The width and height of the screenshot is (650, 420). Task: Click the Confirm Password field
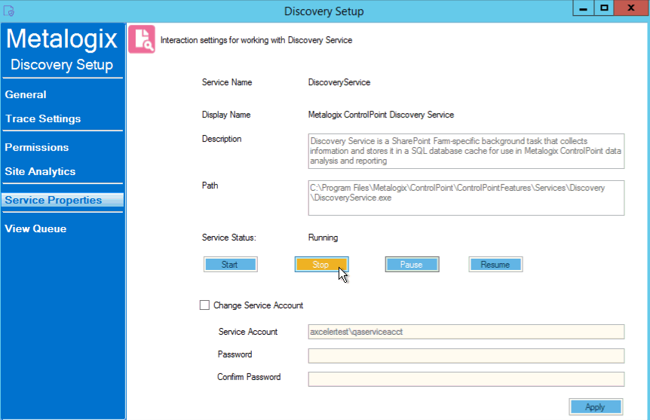point(466,379)
